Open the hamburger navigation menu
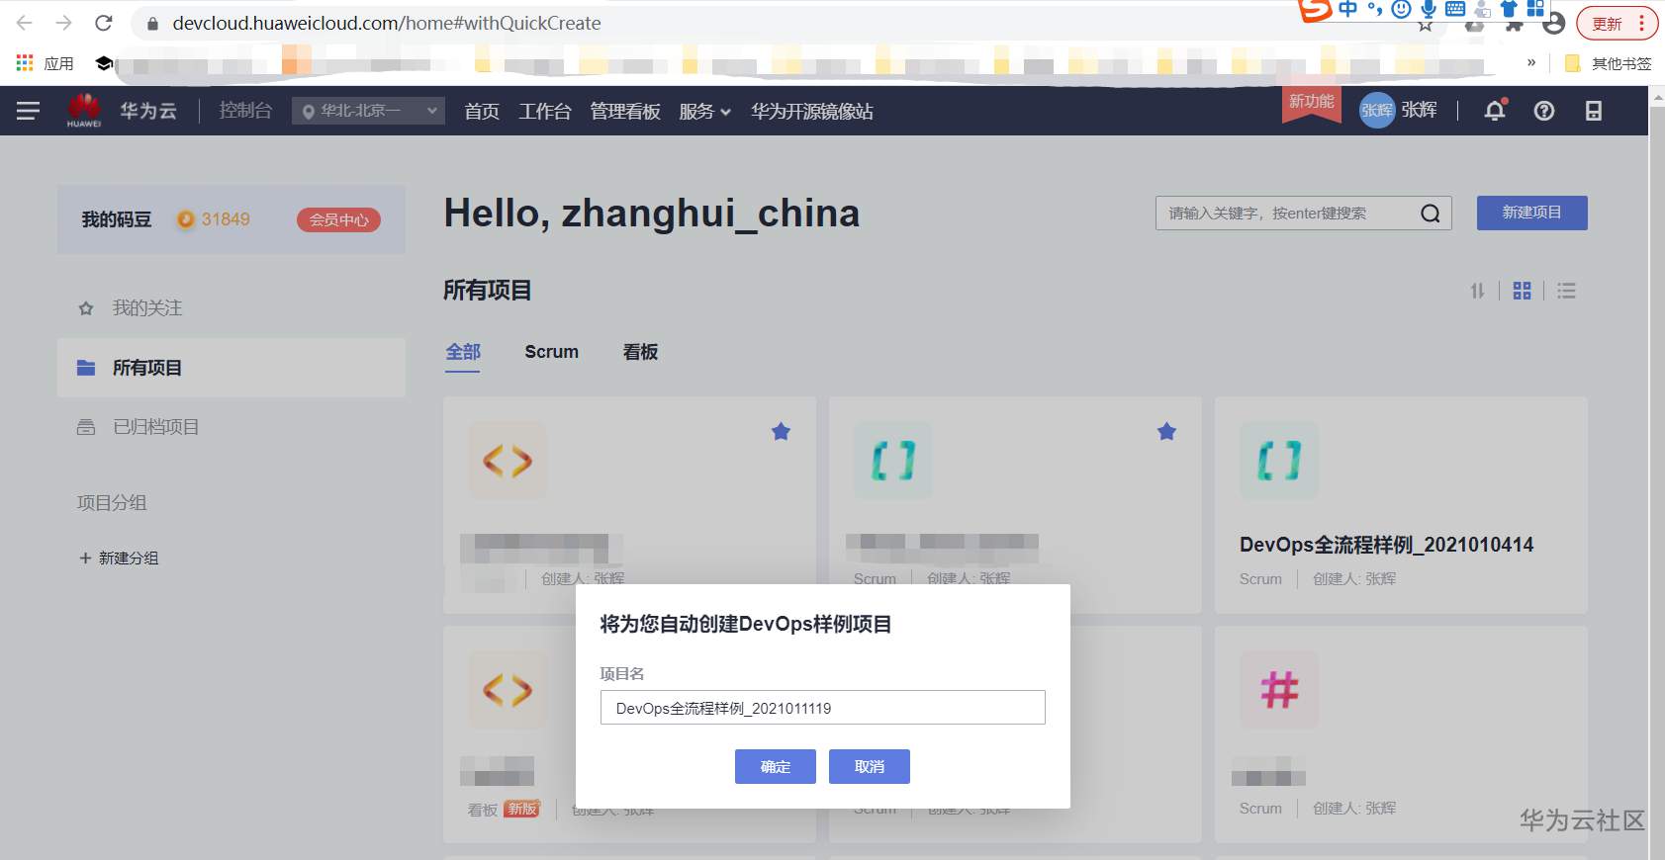 coord(28,111)
